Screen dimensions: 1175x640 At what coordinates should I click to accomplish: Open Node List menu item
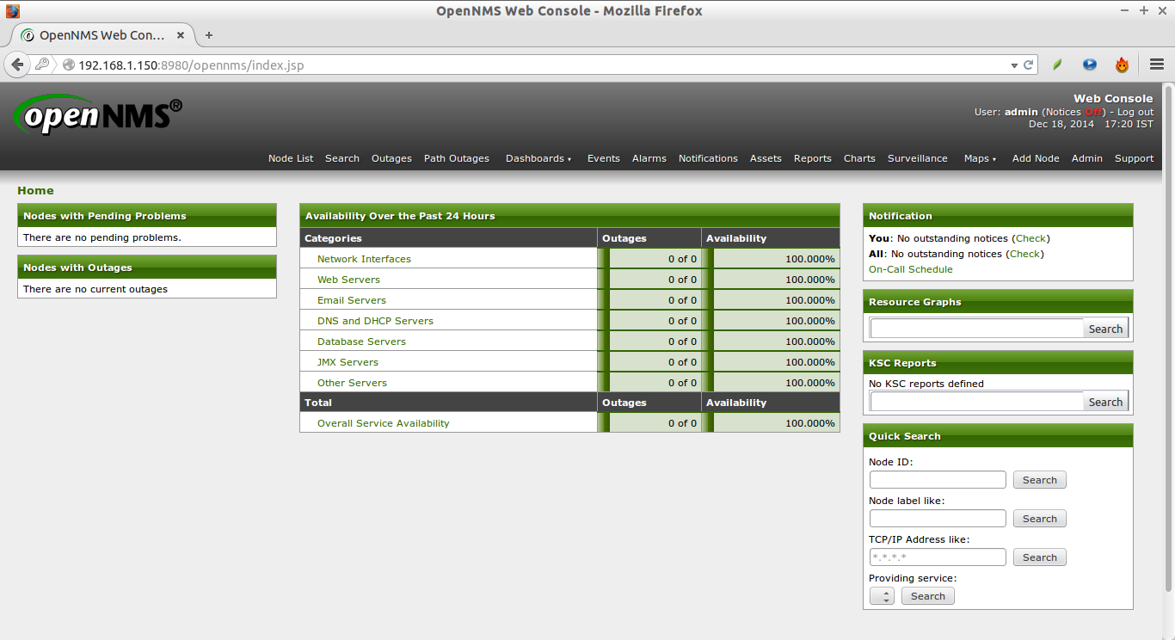click(291, 158)
